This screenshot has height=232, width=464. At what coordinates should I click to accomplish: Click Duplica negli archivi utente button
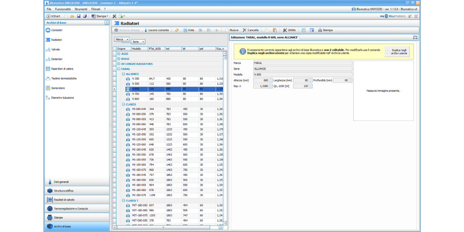pos(397,52)
